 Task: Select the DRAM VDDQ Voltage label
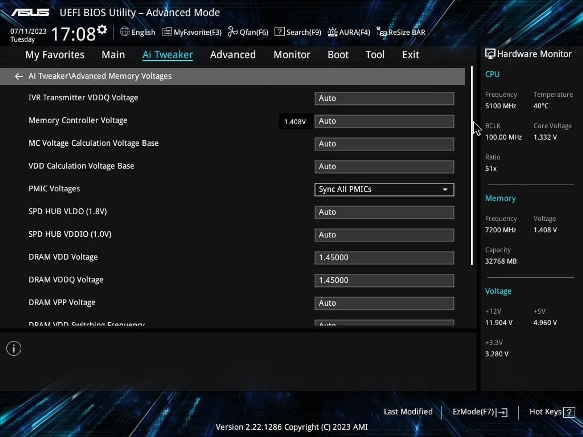tap(66, 280)
